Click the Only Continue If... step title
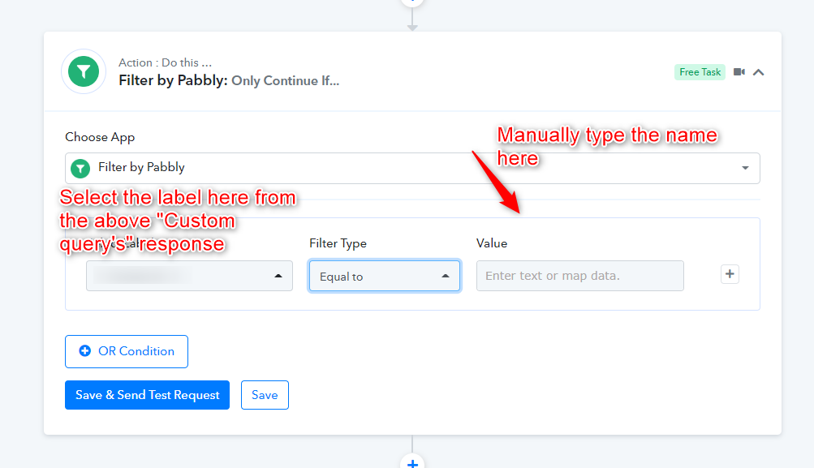This screenshot has height=468, width=814. 285,81
